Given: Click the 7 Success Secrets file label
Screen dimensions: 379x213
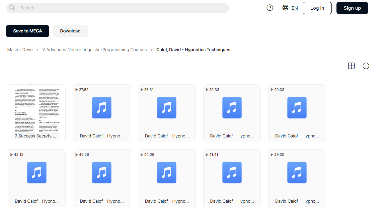Looking at the screenshot, I should (35, 136).
